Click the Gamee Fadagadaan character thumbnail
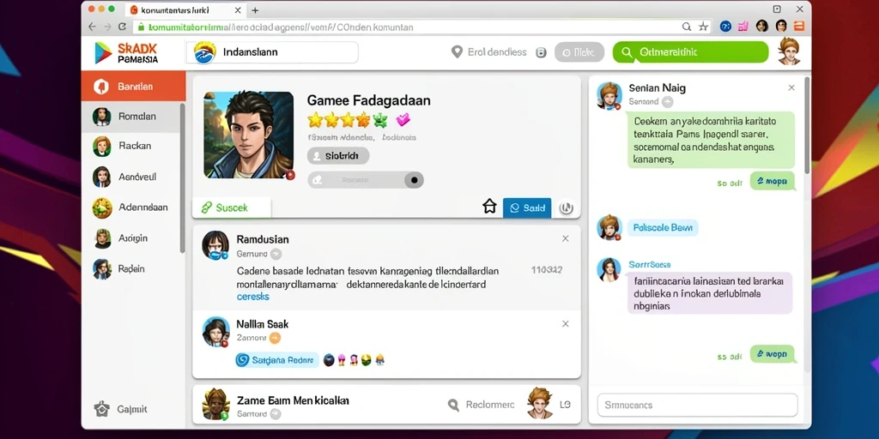Image resolution: width=879 pixels, height=439 pixels. point(248,135)
